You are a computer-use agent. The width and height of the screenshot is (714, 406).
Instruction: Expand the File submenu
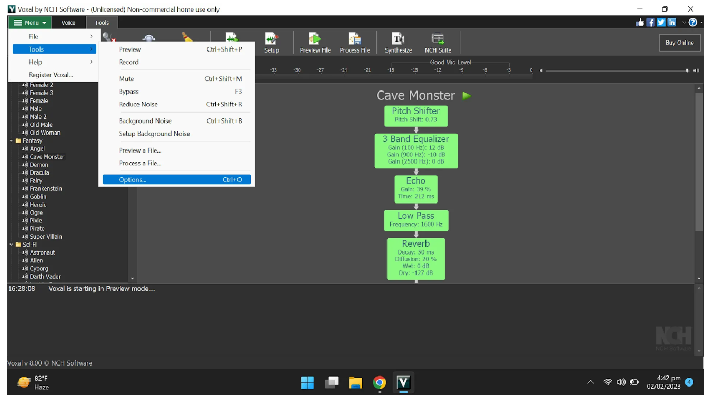click(54, 37)
